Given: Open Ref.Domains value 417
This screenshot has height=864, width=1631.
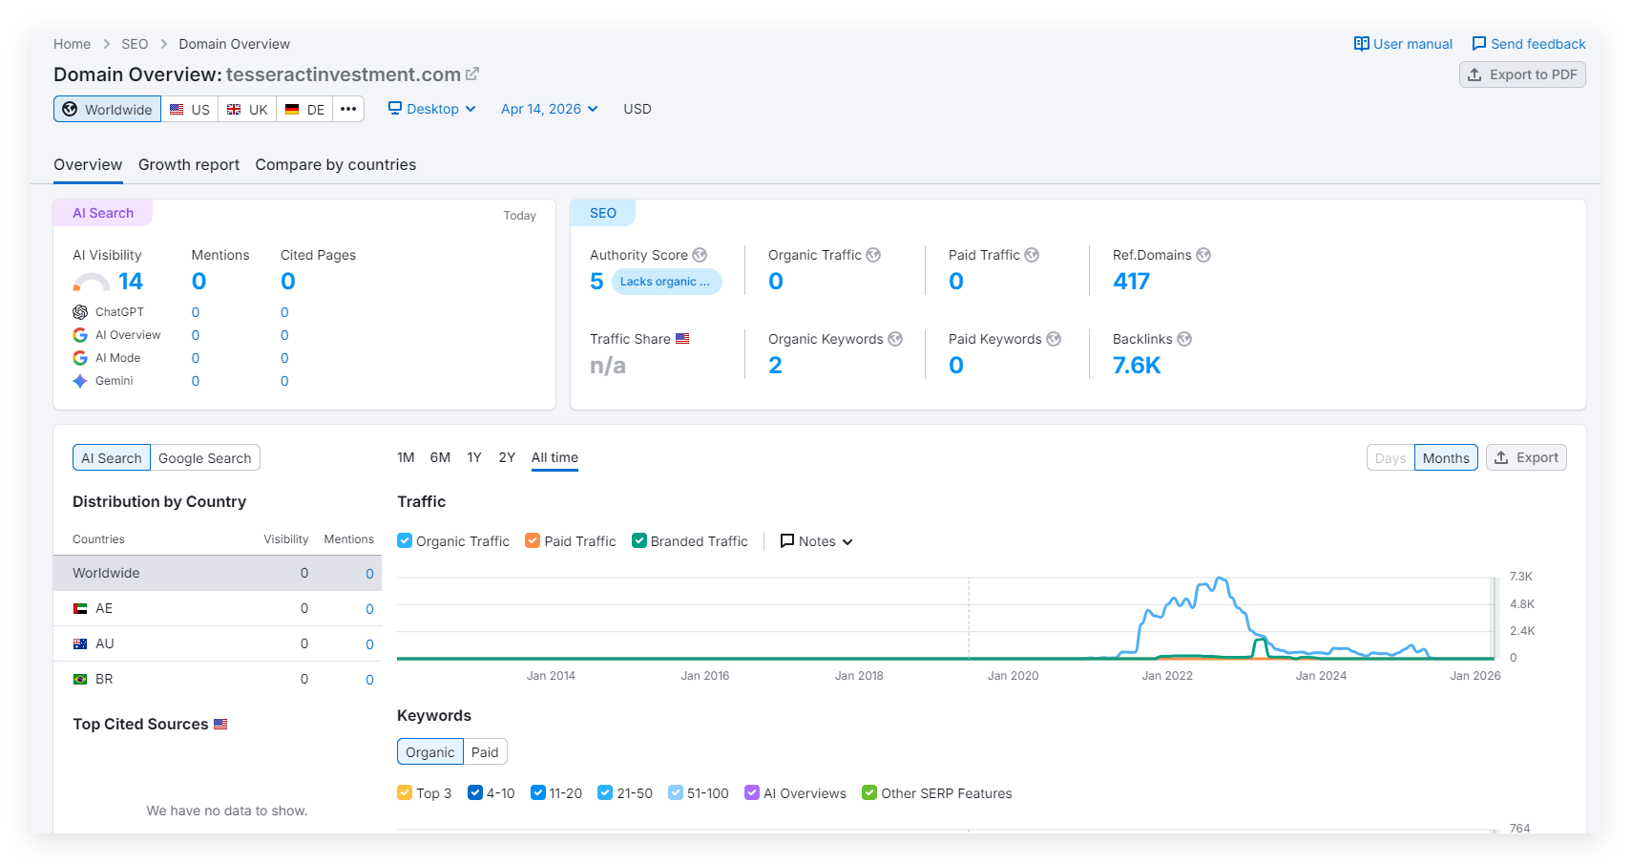Looking at the screenshot, I should click(x=1131, y=282).
